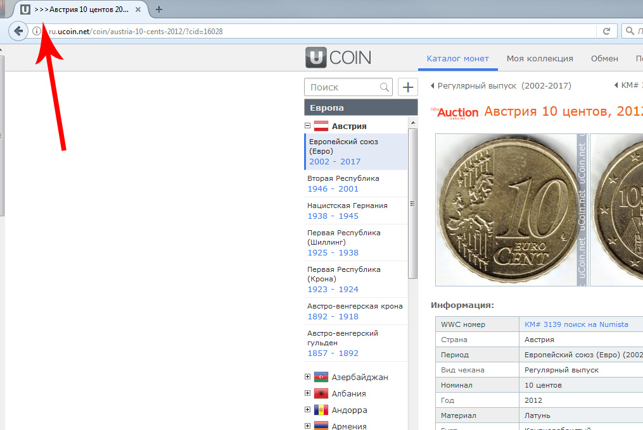Expand the Андорра country node

point(308,410)
